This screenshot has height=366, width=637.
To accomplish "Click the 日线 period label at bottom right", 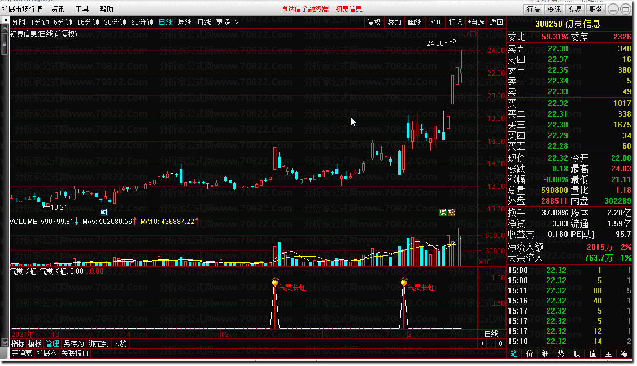I will [x=491, y=334].
